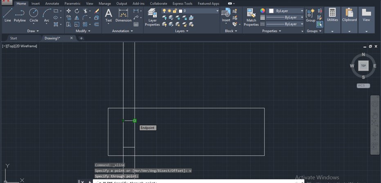This screenshot has width=381, height=183.
Task: Select the Stretch tool
Action: pos(69,24)
